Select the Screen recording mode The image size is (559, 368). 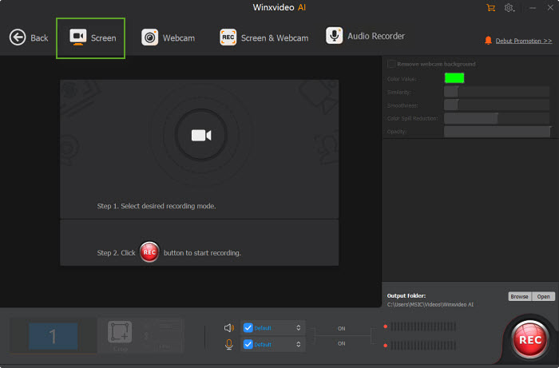coord(90,38)
